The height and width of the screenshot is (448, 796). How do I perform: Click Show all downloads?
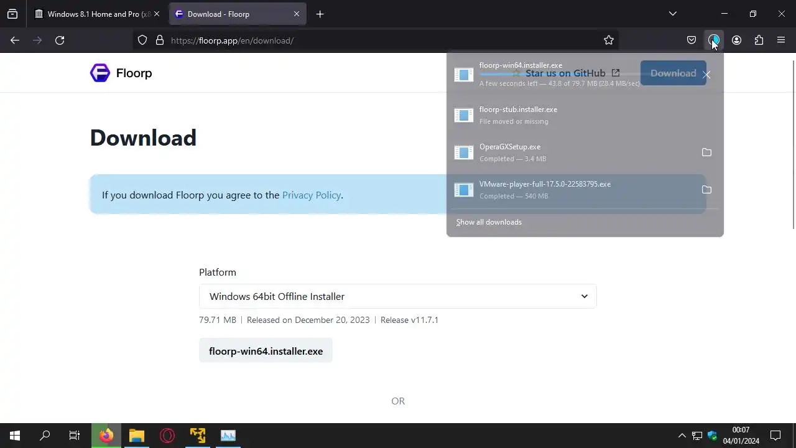click(x=489, y=222)
